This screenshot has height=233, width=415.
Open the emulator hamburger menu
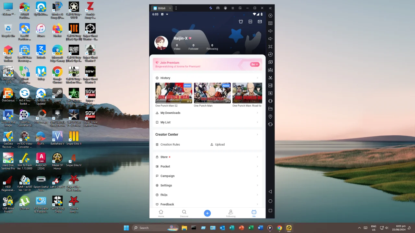(232, 8)
